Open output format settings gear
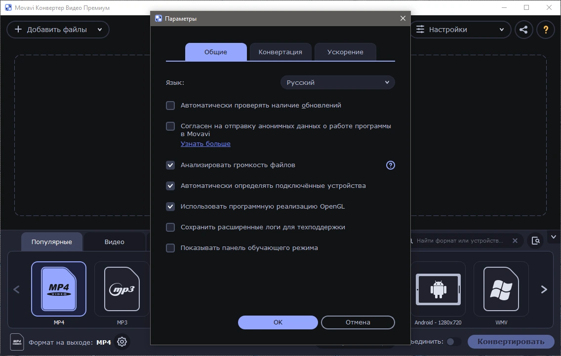Image resolution: width=561 pixels, height=356 pixels. [x=122, y=342]
